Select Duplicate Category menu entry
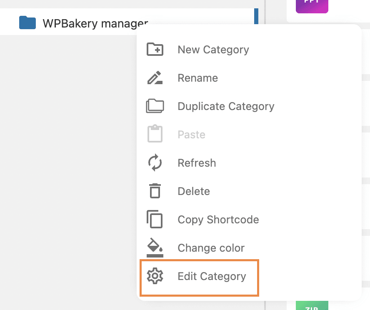The image size is (370, 310). [226, 106]
